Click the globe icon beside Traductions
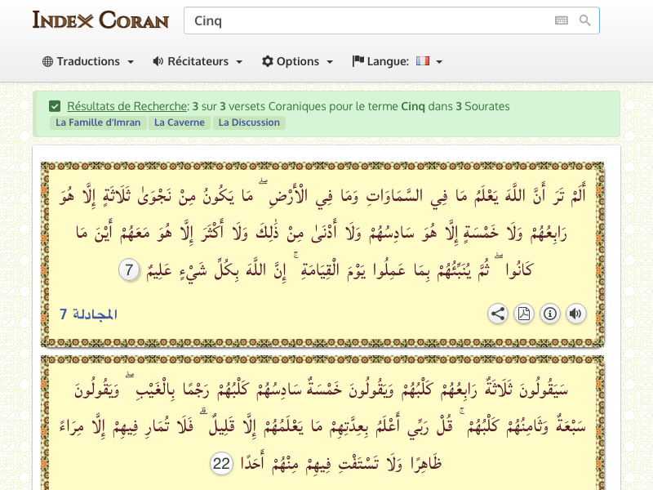The height and width of the screenshot is (490, 653). tap(47, 61)
